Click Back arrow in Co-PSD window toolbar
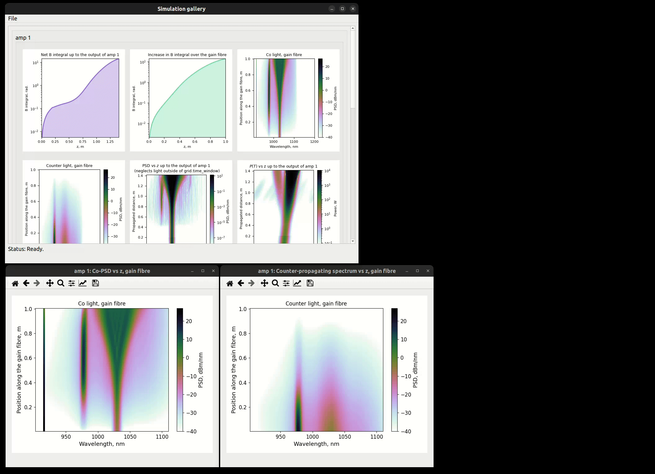Image resolution: width=655 pixels, height=474 pixels. tap(26, 283)
